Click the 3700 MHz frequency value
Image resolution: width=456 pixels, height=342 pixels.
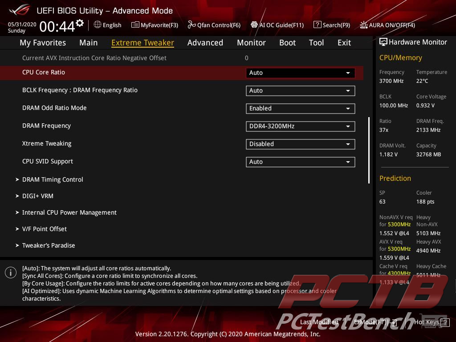[x=391, y=81]
